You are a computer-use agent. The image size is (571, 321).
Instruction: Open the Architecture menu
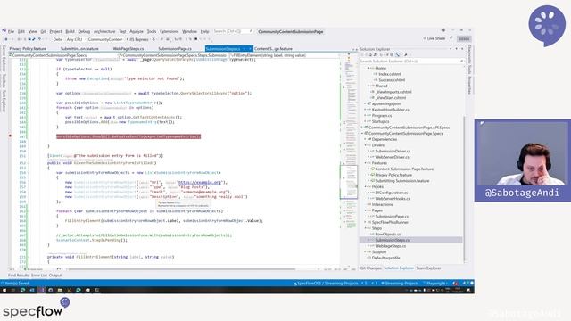pos(104,32)
